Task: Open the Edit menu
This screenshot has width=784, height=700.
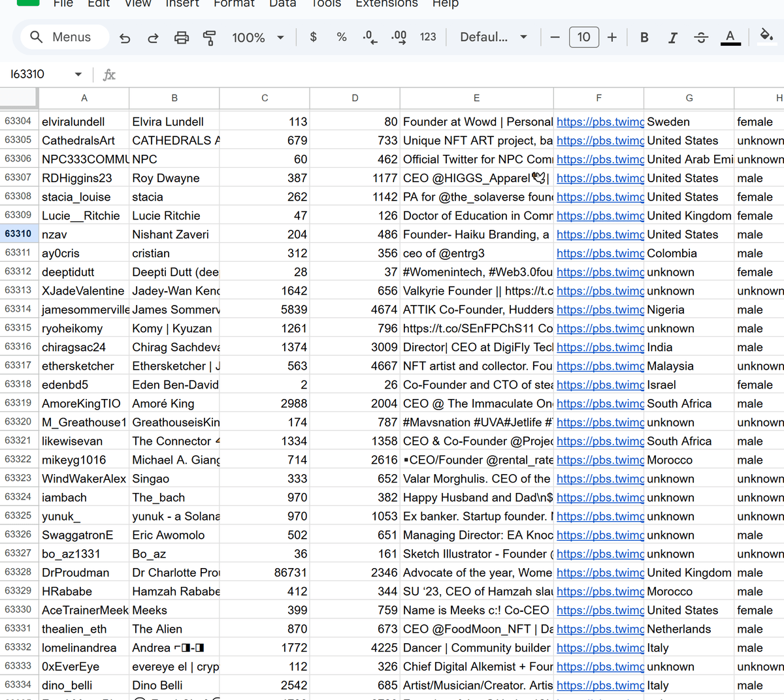Action: 99,3
